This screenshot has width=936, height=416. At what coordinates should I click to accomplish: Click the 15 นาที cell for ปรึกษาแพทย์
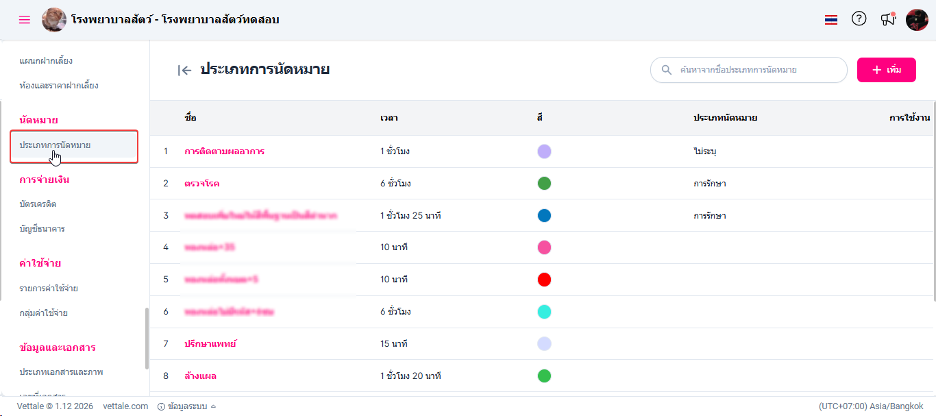(x=394, y=343)
